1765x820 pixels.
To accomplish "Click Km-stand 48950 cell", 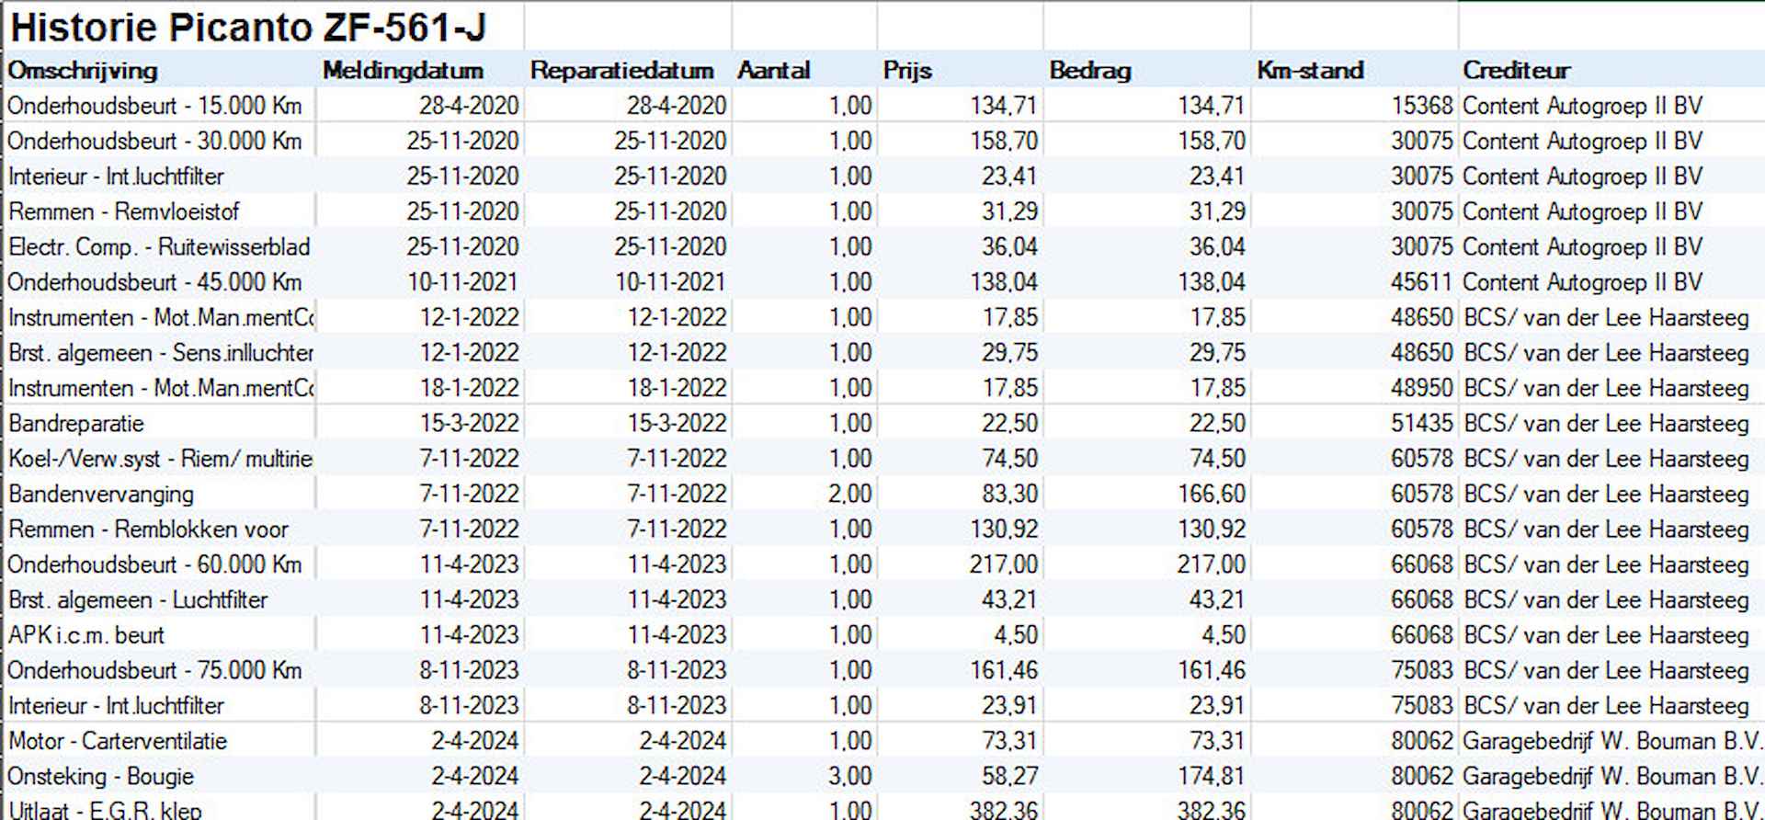I will (x=1355, y=388).
